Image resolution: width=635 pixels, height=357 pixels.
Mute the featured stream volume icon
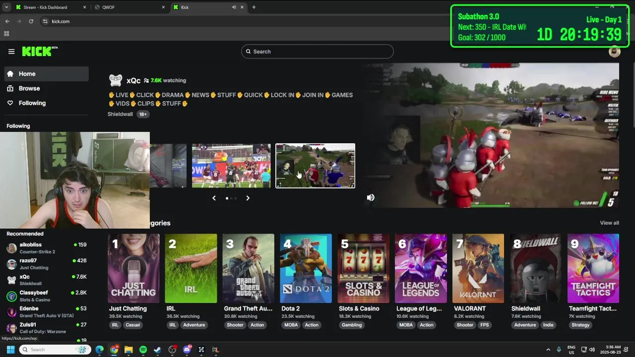pyautogui.click(x=371, y=197)
